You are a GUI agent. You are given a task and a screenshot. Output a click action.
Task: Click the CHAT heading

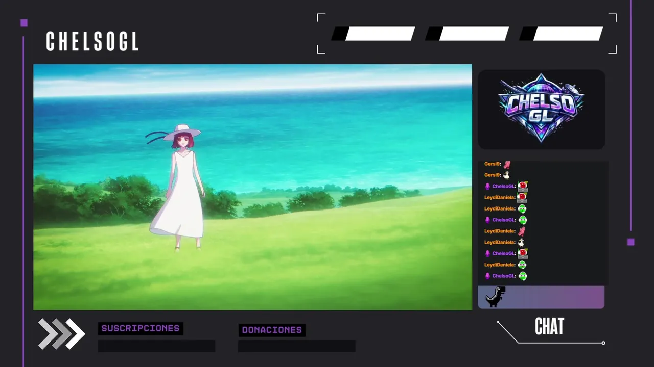[x=549, y=327]
